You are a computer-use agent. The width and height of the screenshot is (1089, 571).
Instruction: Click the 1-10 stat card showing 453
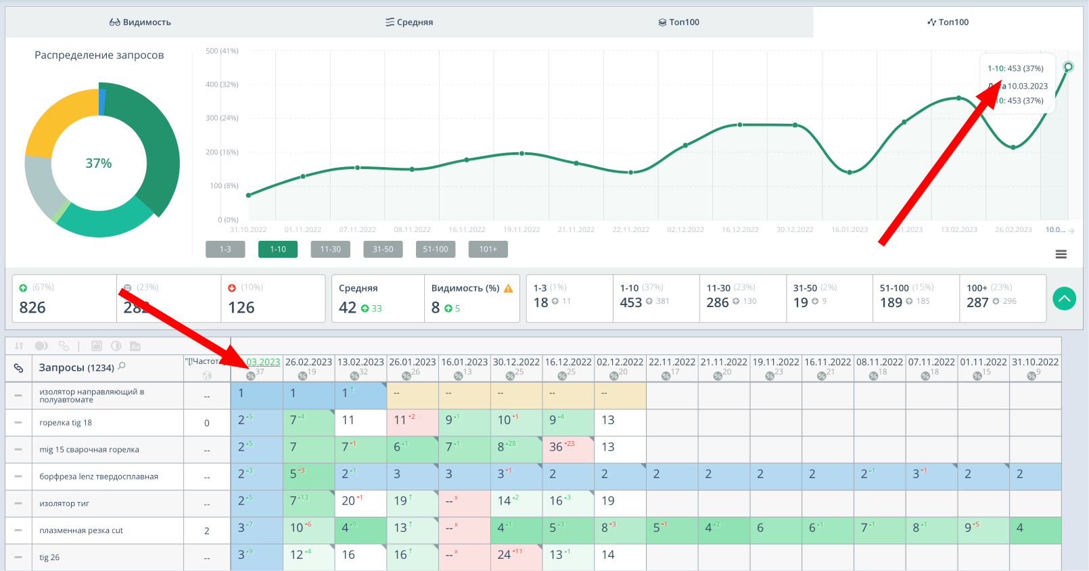pyautogui.click(x=656, y=298)
